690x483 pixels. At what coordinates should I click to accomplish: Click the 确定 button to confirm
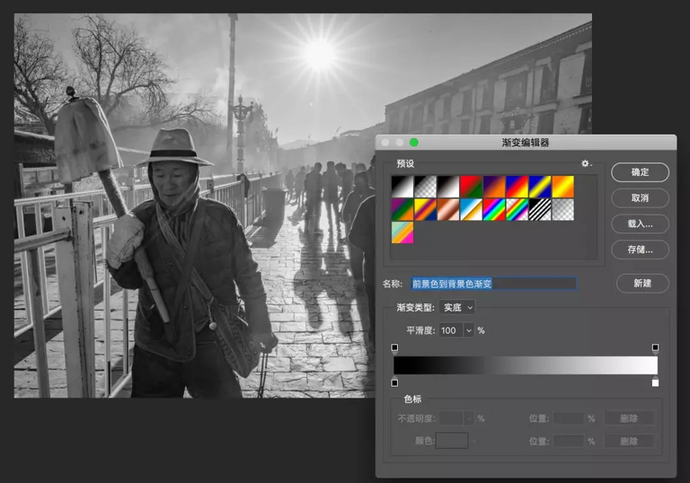point(641,171)
